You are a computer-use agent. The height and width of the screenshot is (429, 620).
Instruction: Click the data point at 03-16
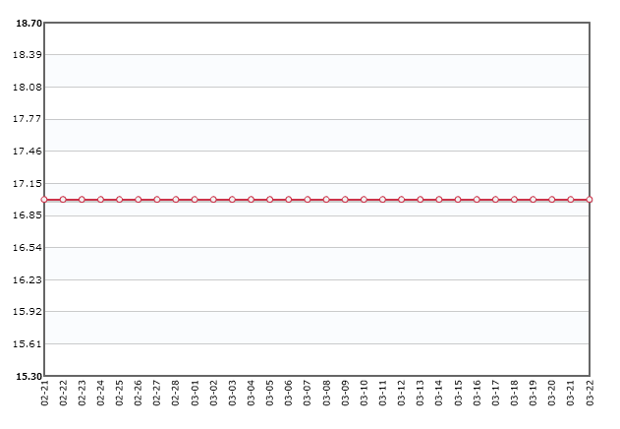tap(477, 200)
